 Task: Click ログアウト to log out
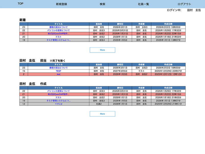pos(184,4)
